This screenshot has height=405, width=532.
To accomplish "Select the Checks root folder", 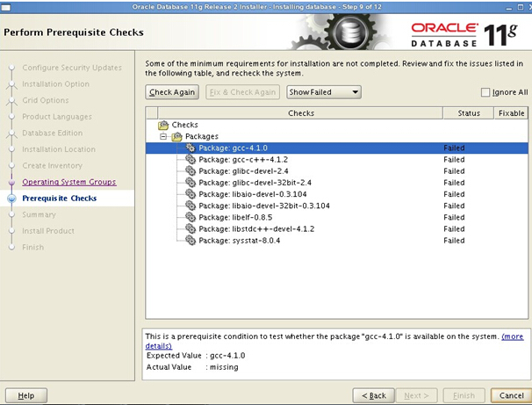I will pyautogui.click(x=184, y=126).
